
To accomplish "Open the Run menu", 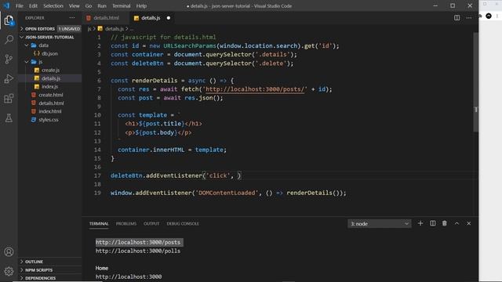I will [x=102, y=5].
